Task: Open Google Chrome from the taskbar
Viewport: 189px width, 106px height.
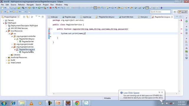Action: tap(77, 103)
